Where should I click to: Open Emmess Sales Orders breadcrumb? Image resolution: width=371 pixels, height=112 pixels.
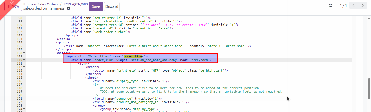[x=40, y=4]
